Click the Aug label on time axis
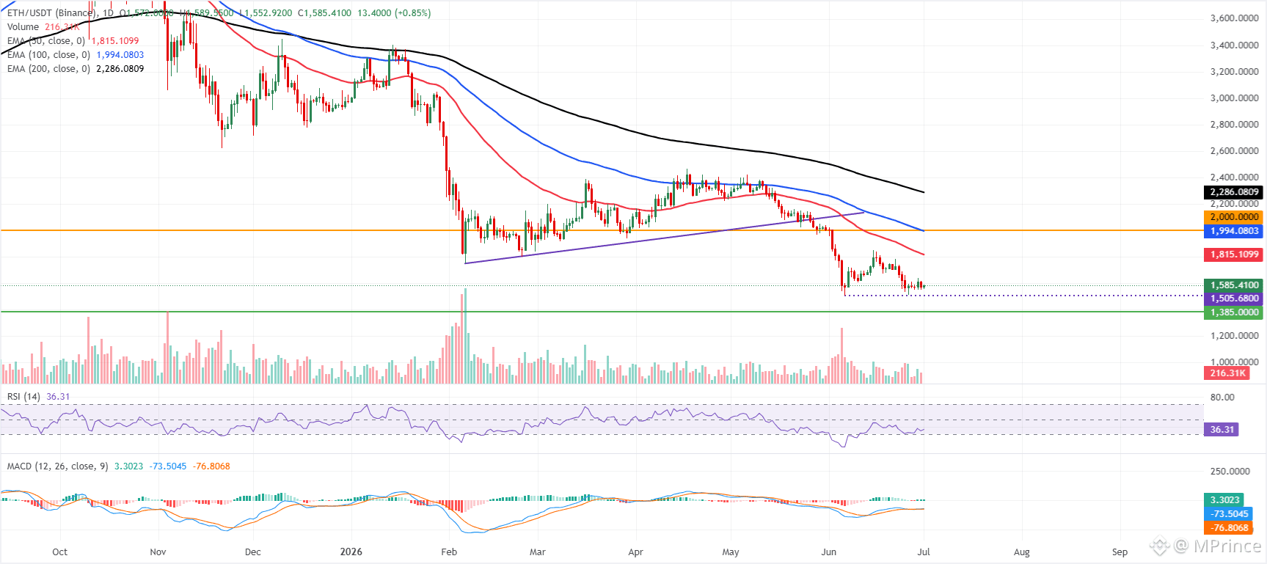Image resolution: width=1267 pixels, height=564 pixels. (x=1021, y=552)
